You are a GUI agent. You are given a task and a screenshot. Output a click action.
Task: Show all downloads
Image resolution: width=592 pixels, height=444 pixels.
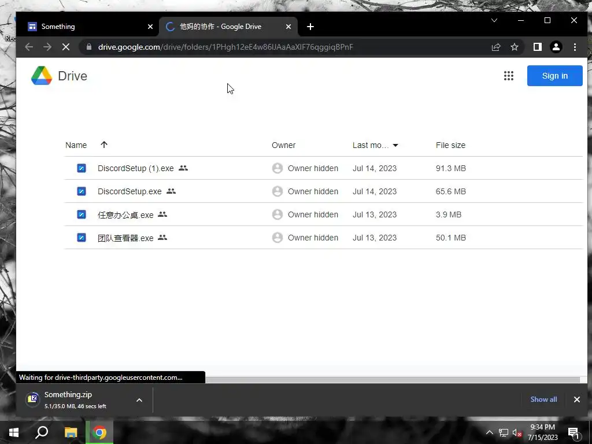[x=543, y=399]
